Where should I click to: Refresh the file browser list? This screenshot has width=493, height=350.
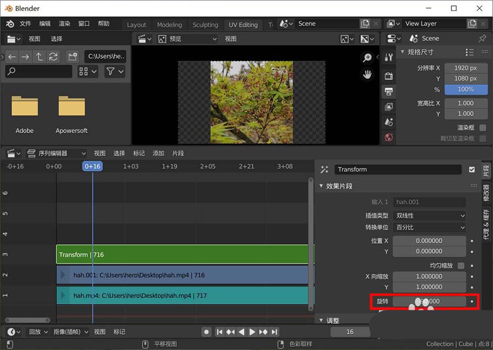[53, 56]
